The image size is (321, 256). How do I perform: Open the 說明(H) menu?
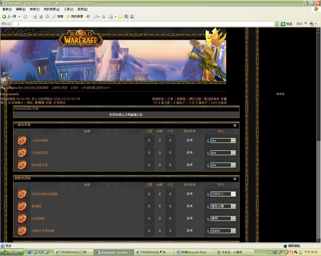coord(83,9)
